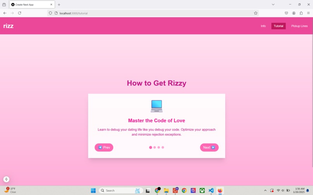Go back one page in browser
Viewport: 313px width, 195px height.
[x=5, y=13]
